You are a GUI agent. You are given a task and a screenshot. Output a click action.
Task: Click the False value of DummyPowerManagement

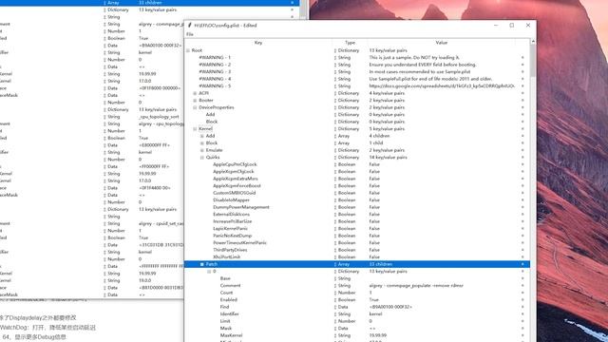click(374, 207)
